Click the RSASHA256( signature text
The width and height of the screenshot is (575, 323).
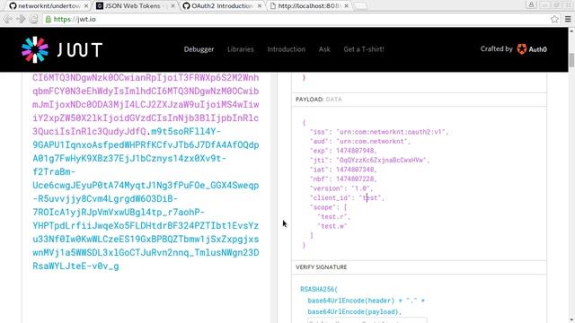pyautogui.click(x=319, y=289)
